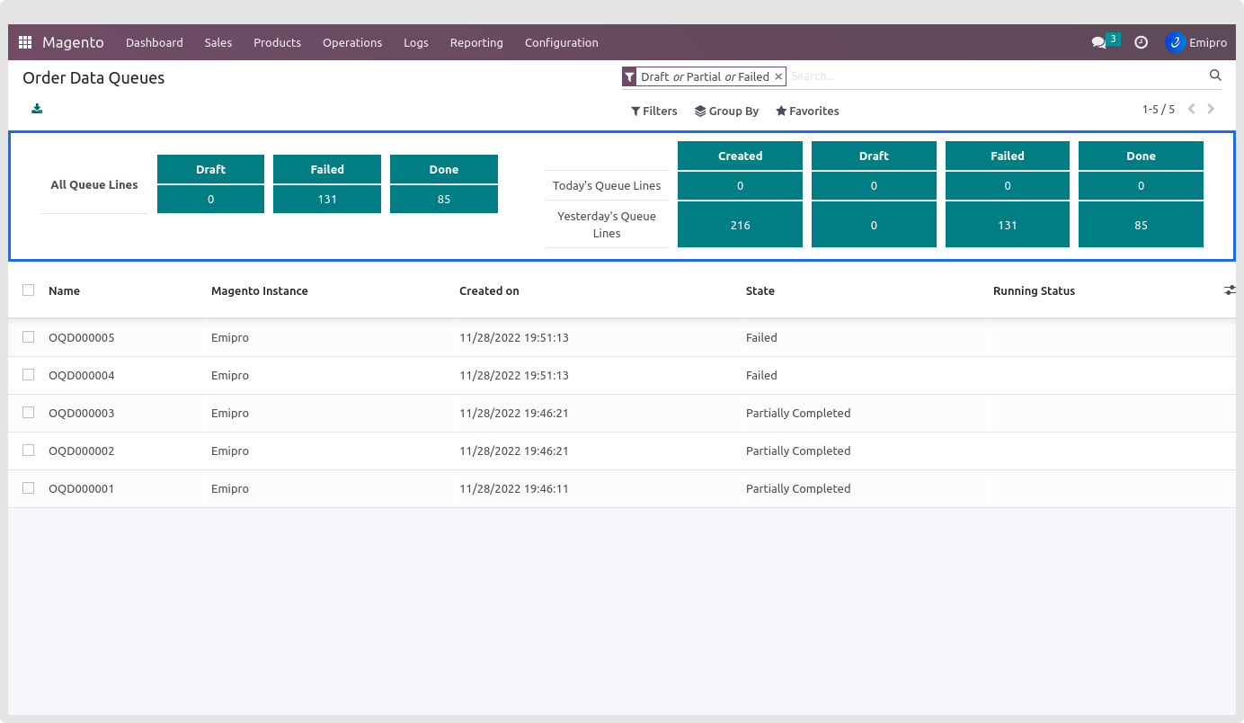
Task: Click into the search input field
Action: point(989,76)
